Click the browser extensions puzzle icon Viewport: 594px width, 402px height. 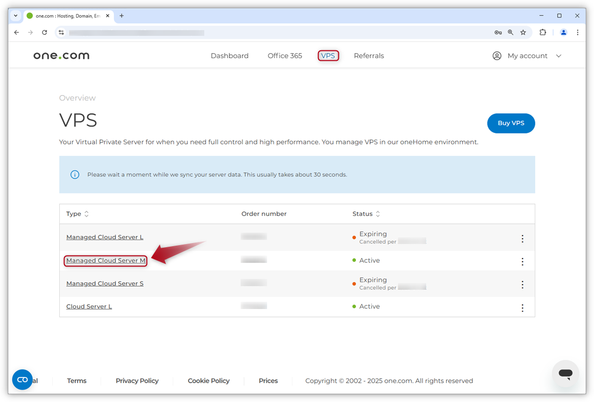[x=543, y=32]
